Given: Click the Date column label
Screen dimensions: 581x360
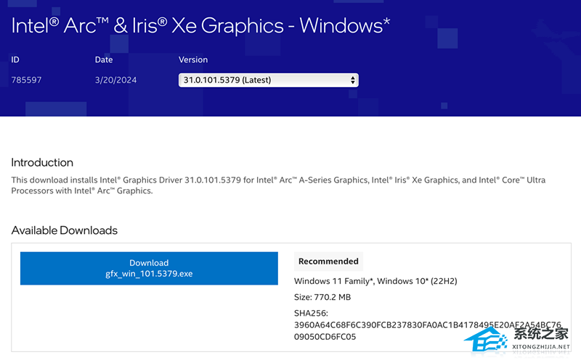Looking at the screenshot, I should tap(104, 59).
